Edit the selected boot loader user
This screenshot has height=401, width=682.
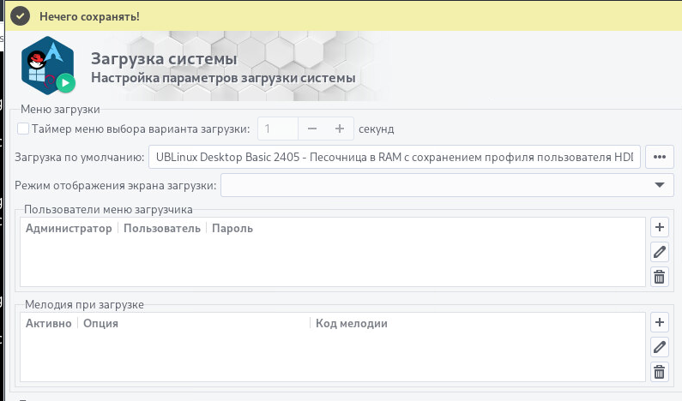[659, 252]
